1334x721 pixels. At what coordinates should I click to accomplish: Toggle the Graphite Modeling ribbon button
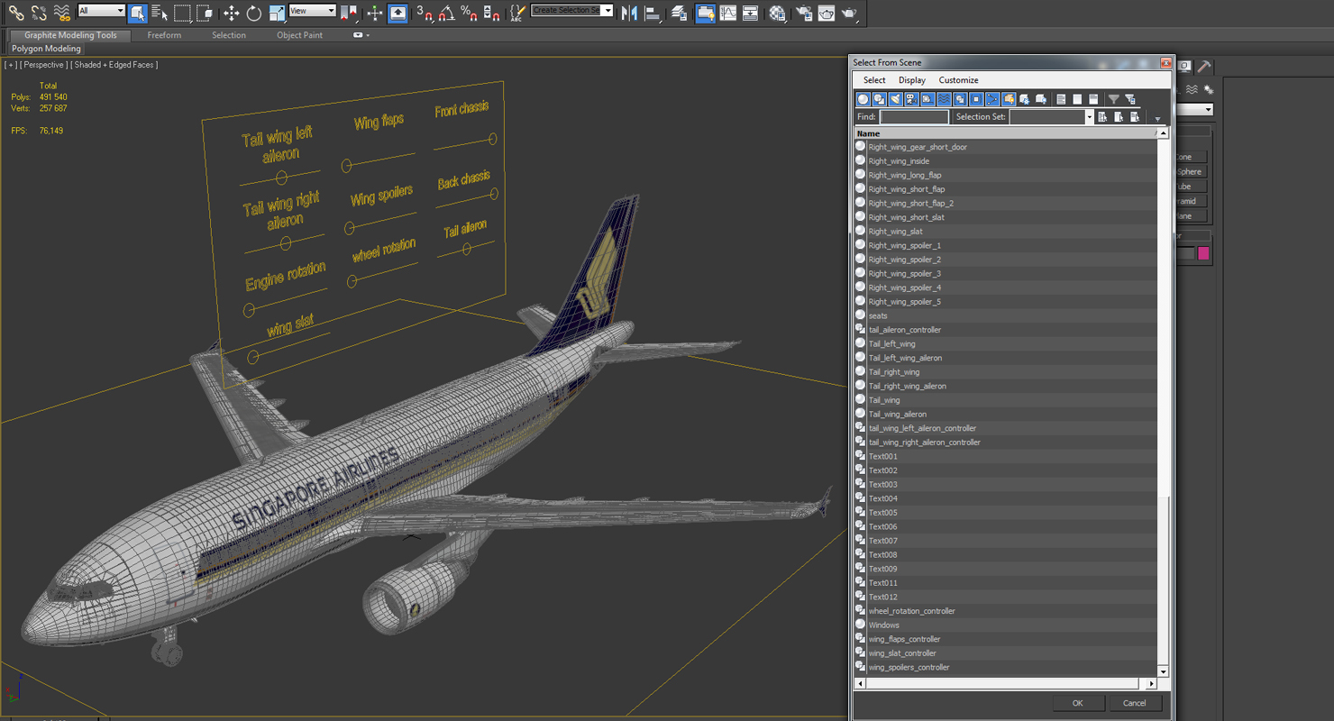tap(706, 13)
